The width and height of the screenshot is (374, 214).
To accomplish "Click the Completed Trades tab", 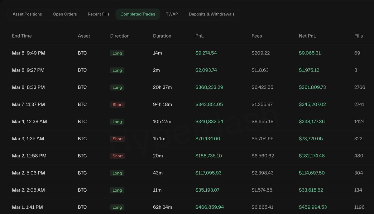I will tap(137, 14).
